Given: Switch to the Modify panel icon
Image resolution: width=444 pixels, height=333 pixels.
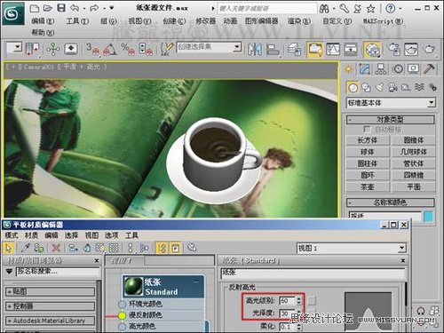Looking at the screenshot, I should [365, 69].
